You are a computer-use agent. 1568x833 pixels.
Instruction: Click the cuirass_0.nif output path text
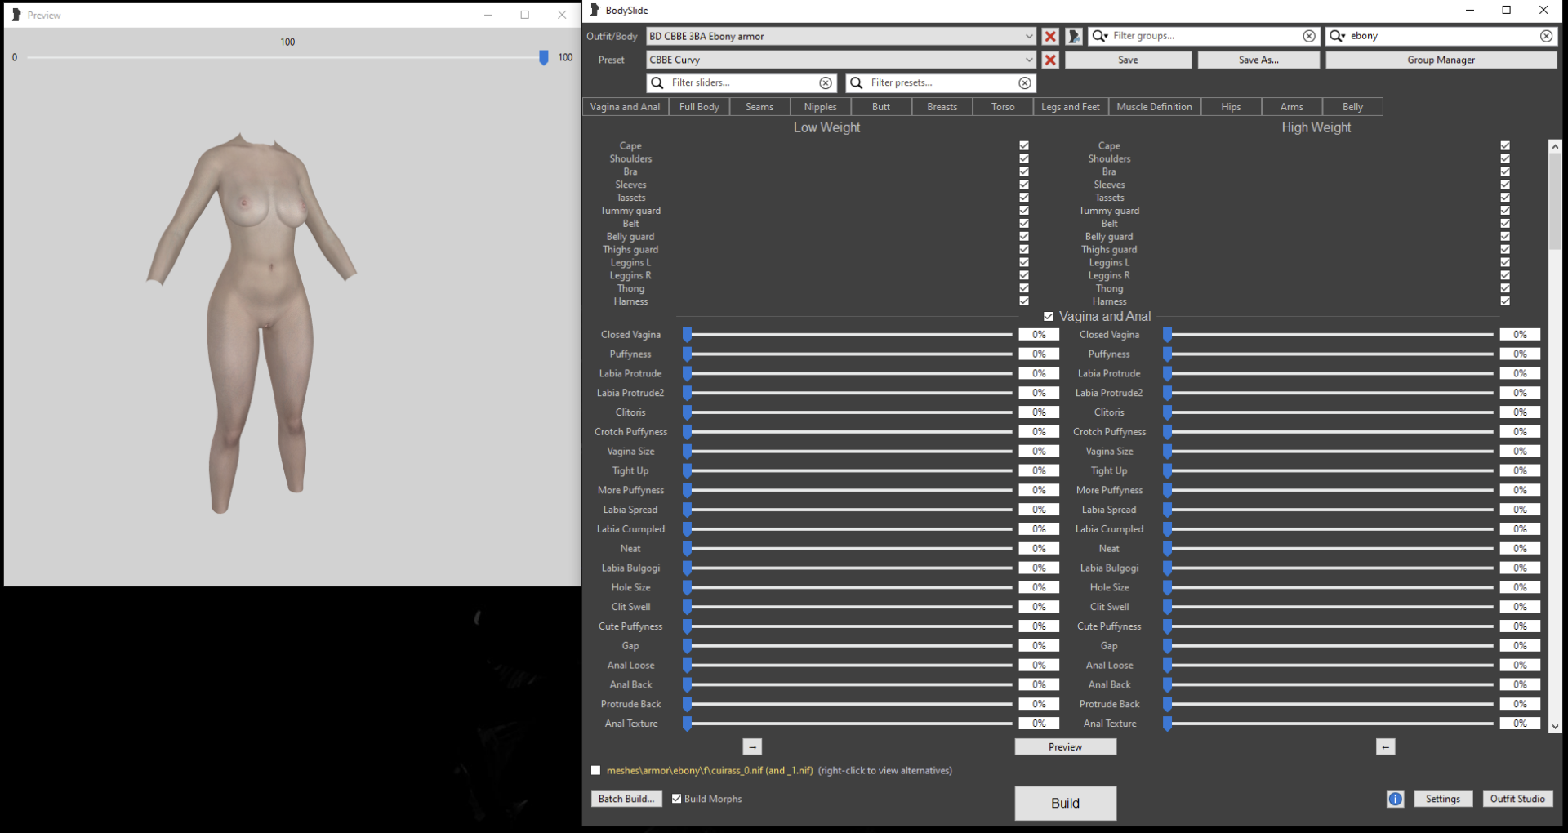[x=710, y=770]
